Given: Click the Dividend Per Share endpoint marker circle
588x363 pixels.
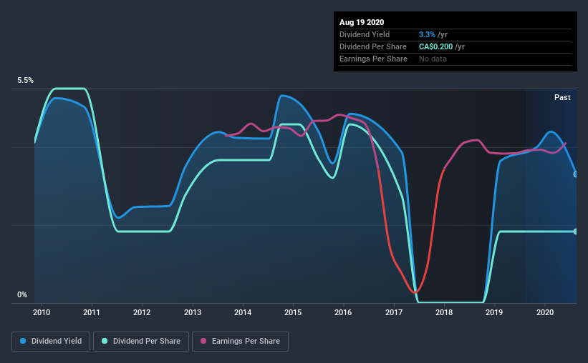Looking at the screenshot, I should pyautogui.click(x=575, y=232).
